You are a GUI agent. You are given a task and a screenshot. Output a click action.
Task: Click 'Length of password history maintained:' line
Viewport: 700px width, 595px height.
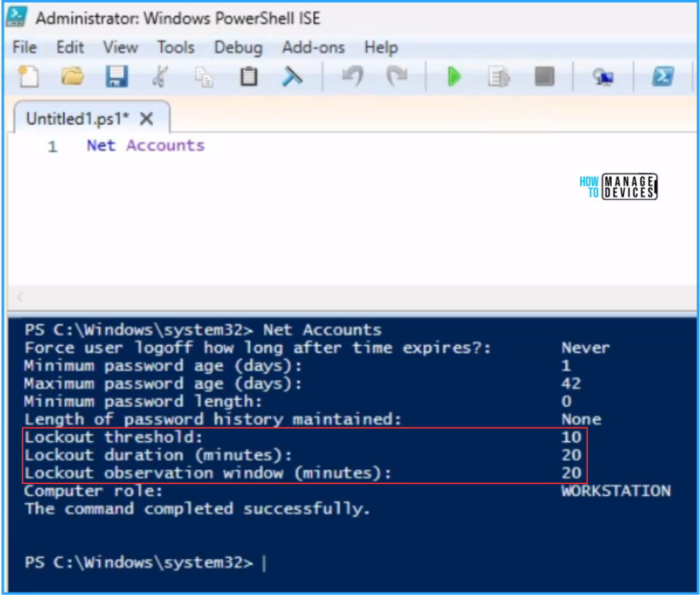213,419
